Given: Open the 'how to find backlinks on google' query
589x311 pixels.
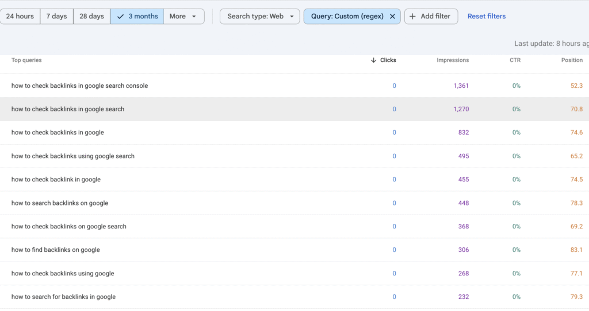Looking at the screenshot, I should coord(56,250).
